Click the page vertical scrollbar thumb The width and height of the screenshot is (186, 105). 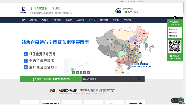pyautogui.click(x=183, y=7)
